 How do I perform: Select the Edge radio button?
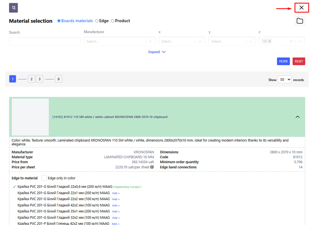pyautogui.click(x=97, y=21)
